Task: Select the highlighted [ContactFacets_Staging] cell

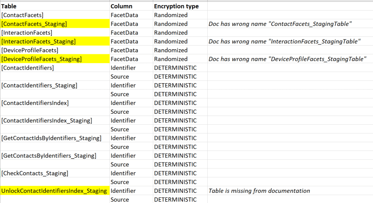Action: click(34, 24)
